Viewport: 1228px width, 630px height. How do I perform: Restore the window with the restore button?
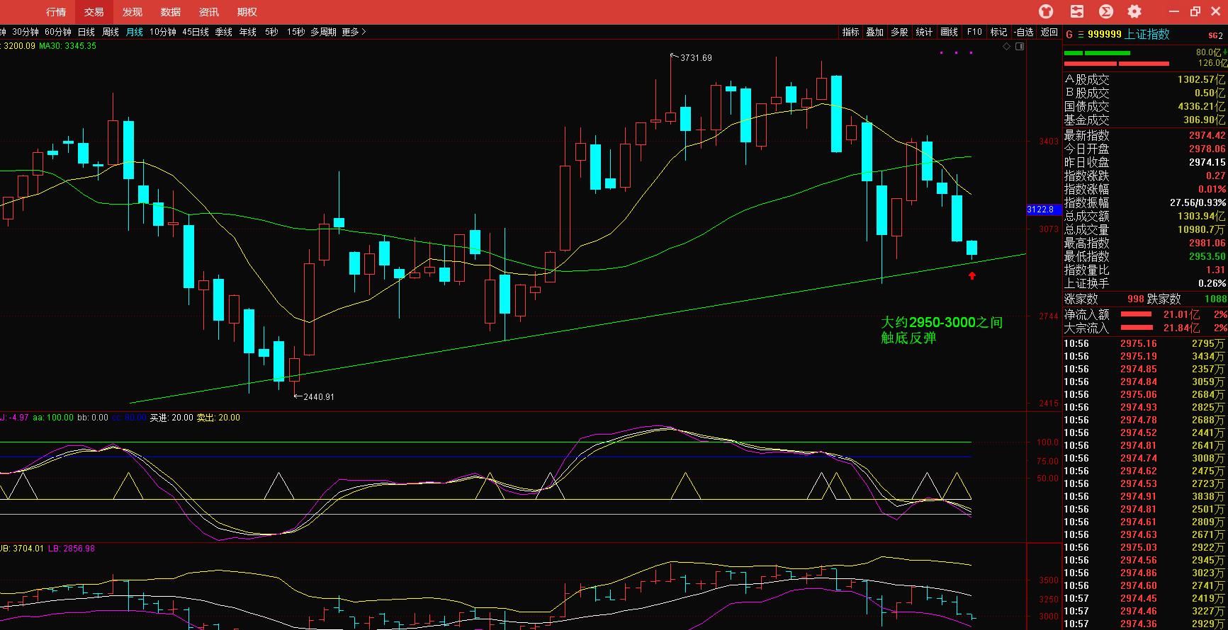tap(1196, 11)
